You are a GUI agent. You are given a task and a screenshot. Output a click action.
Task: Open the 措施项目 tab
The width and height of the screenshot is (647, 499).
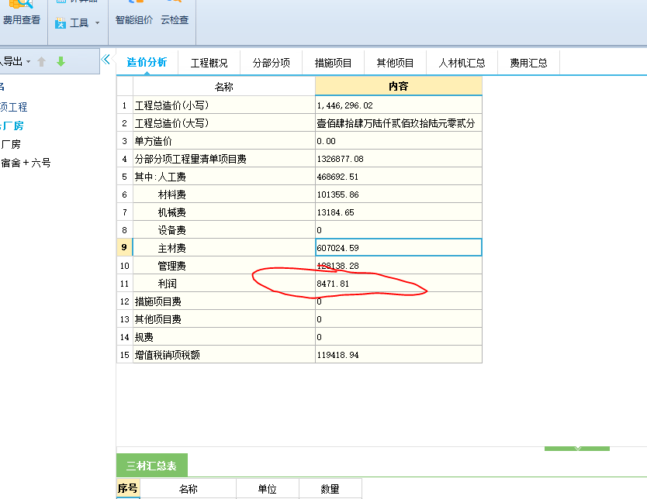[x=333, y=63]
